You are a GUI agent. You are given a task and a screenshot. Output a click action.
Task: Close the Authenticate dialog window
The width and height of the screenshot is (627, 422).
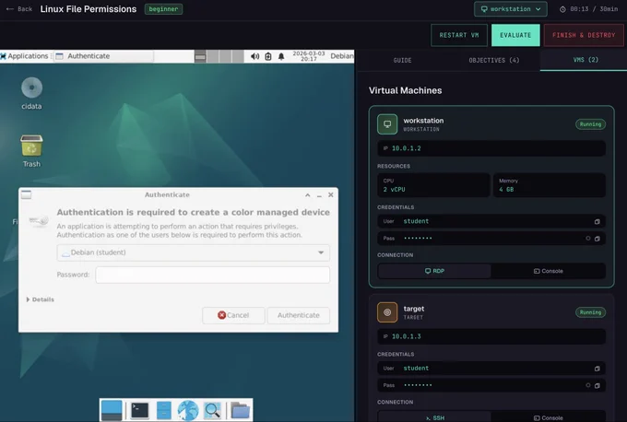point(331,194)
